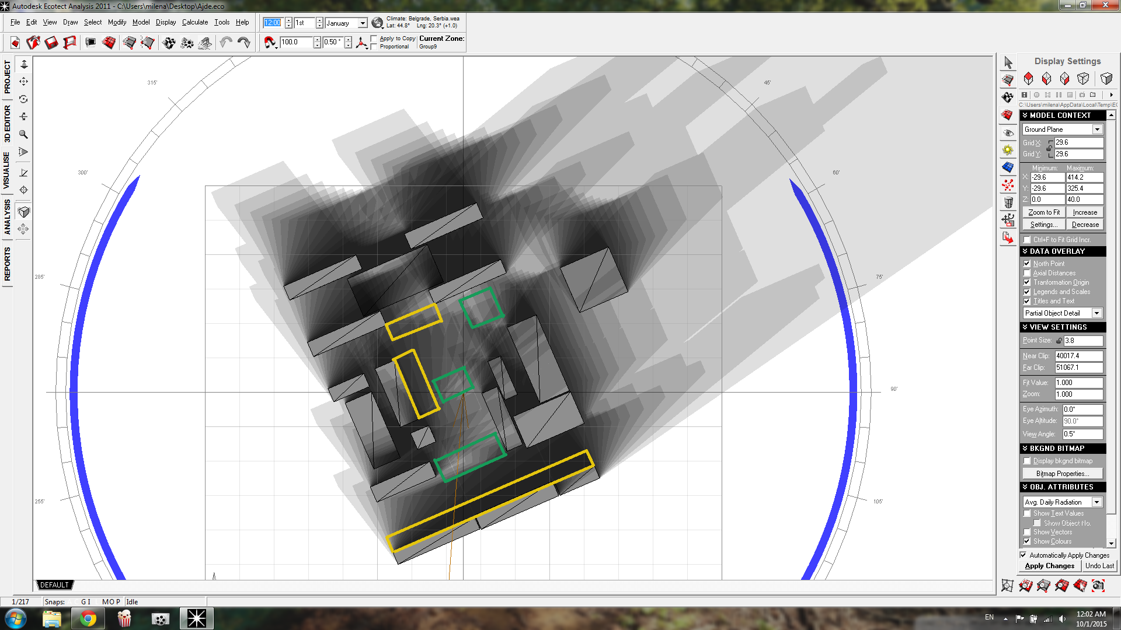Open the blue analysis grid panel
The width and height of the screenshot is (1121, 630).
[x=1008, y=167]
